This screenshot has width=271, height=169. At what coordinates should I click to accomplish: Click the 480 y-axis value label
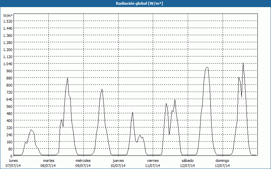[x=9, y=113]
